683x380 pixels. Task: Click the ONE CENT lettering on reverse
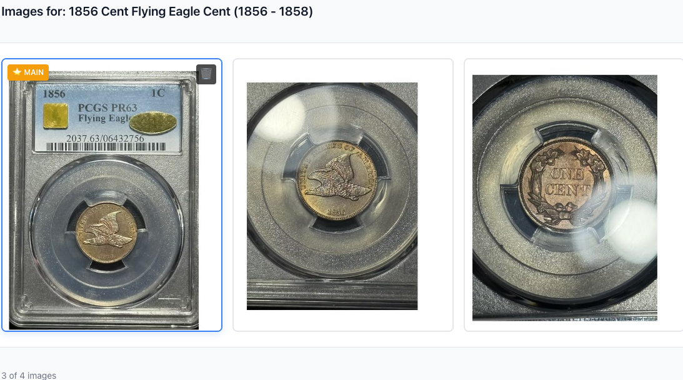567,182
